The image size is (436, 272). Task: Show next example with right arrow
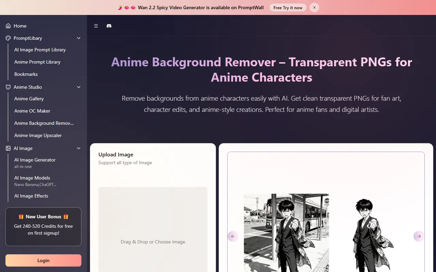(x=419, y=236)
